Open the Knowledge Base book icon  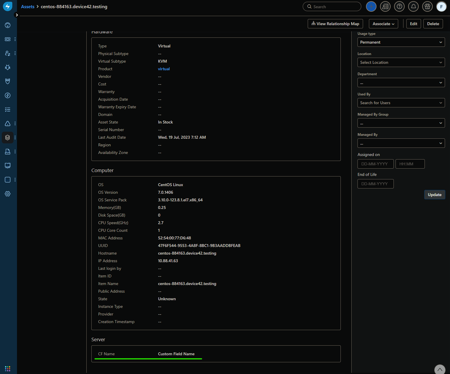pos(8,165)
